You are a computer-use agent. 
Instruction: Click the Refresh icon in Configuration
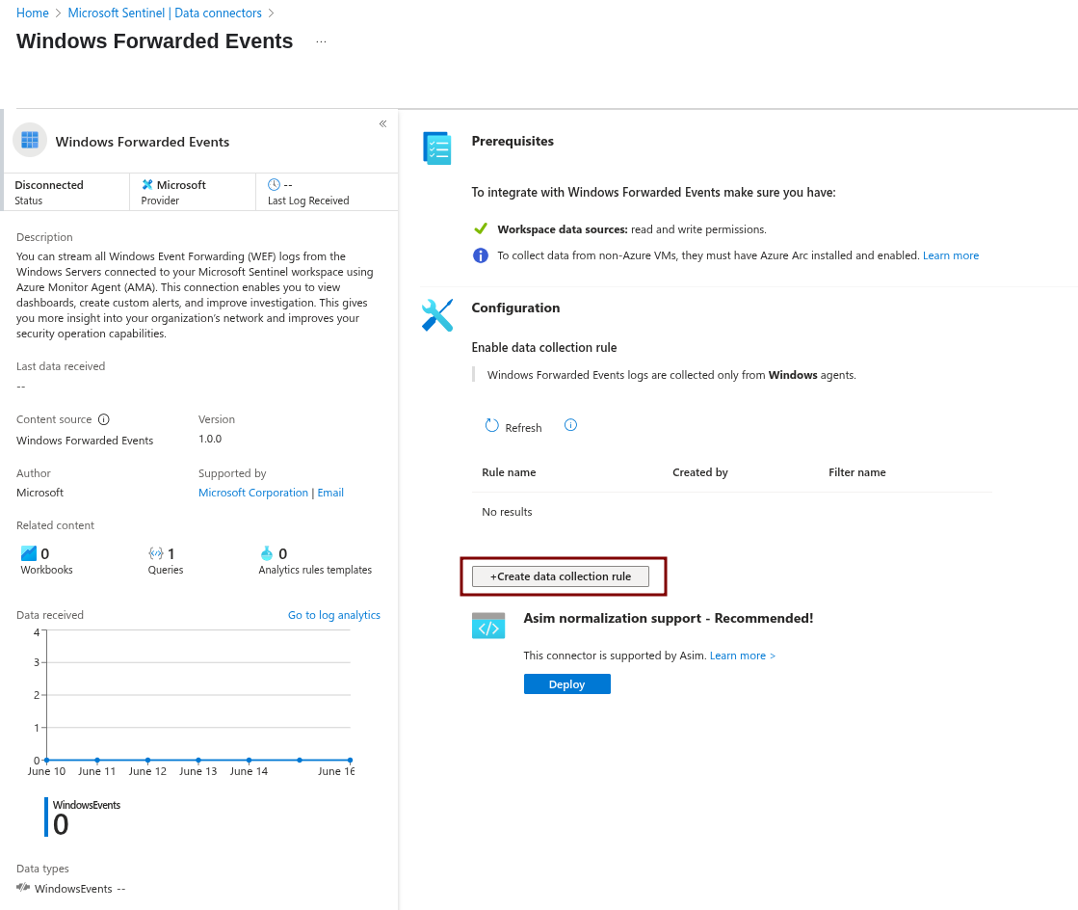pyautogui.click(x=491, y=426)
